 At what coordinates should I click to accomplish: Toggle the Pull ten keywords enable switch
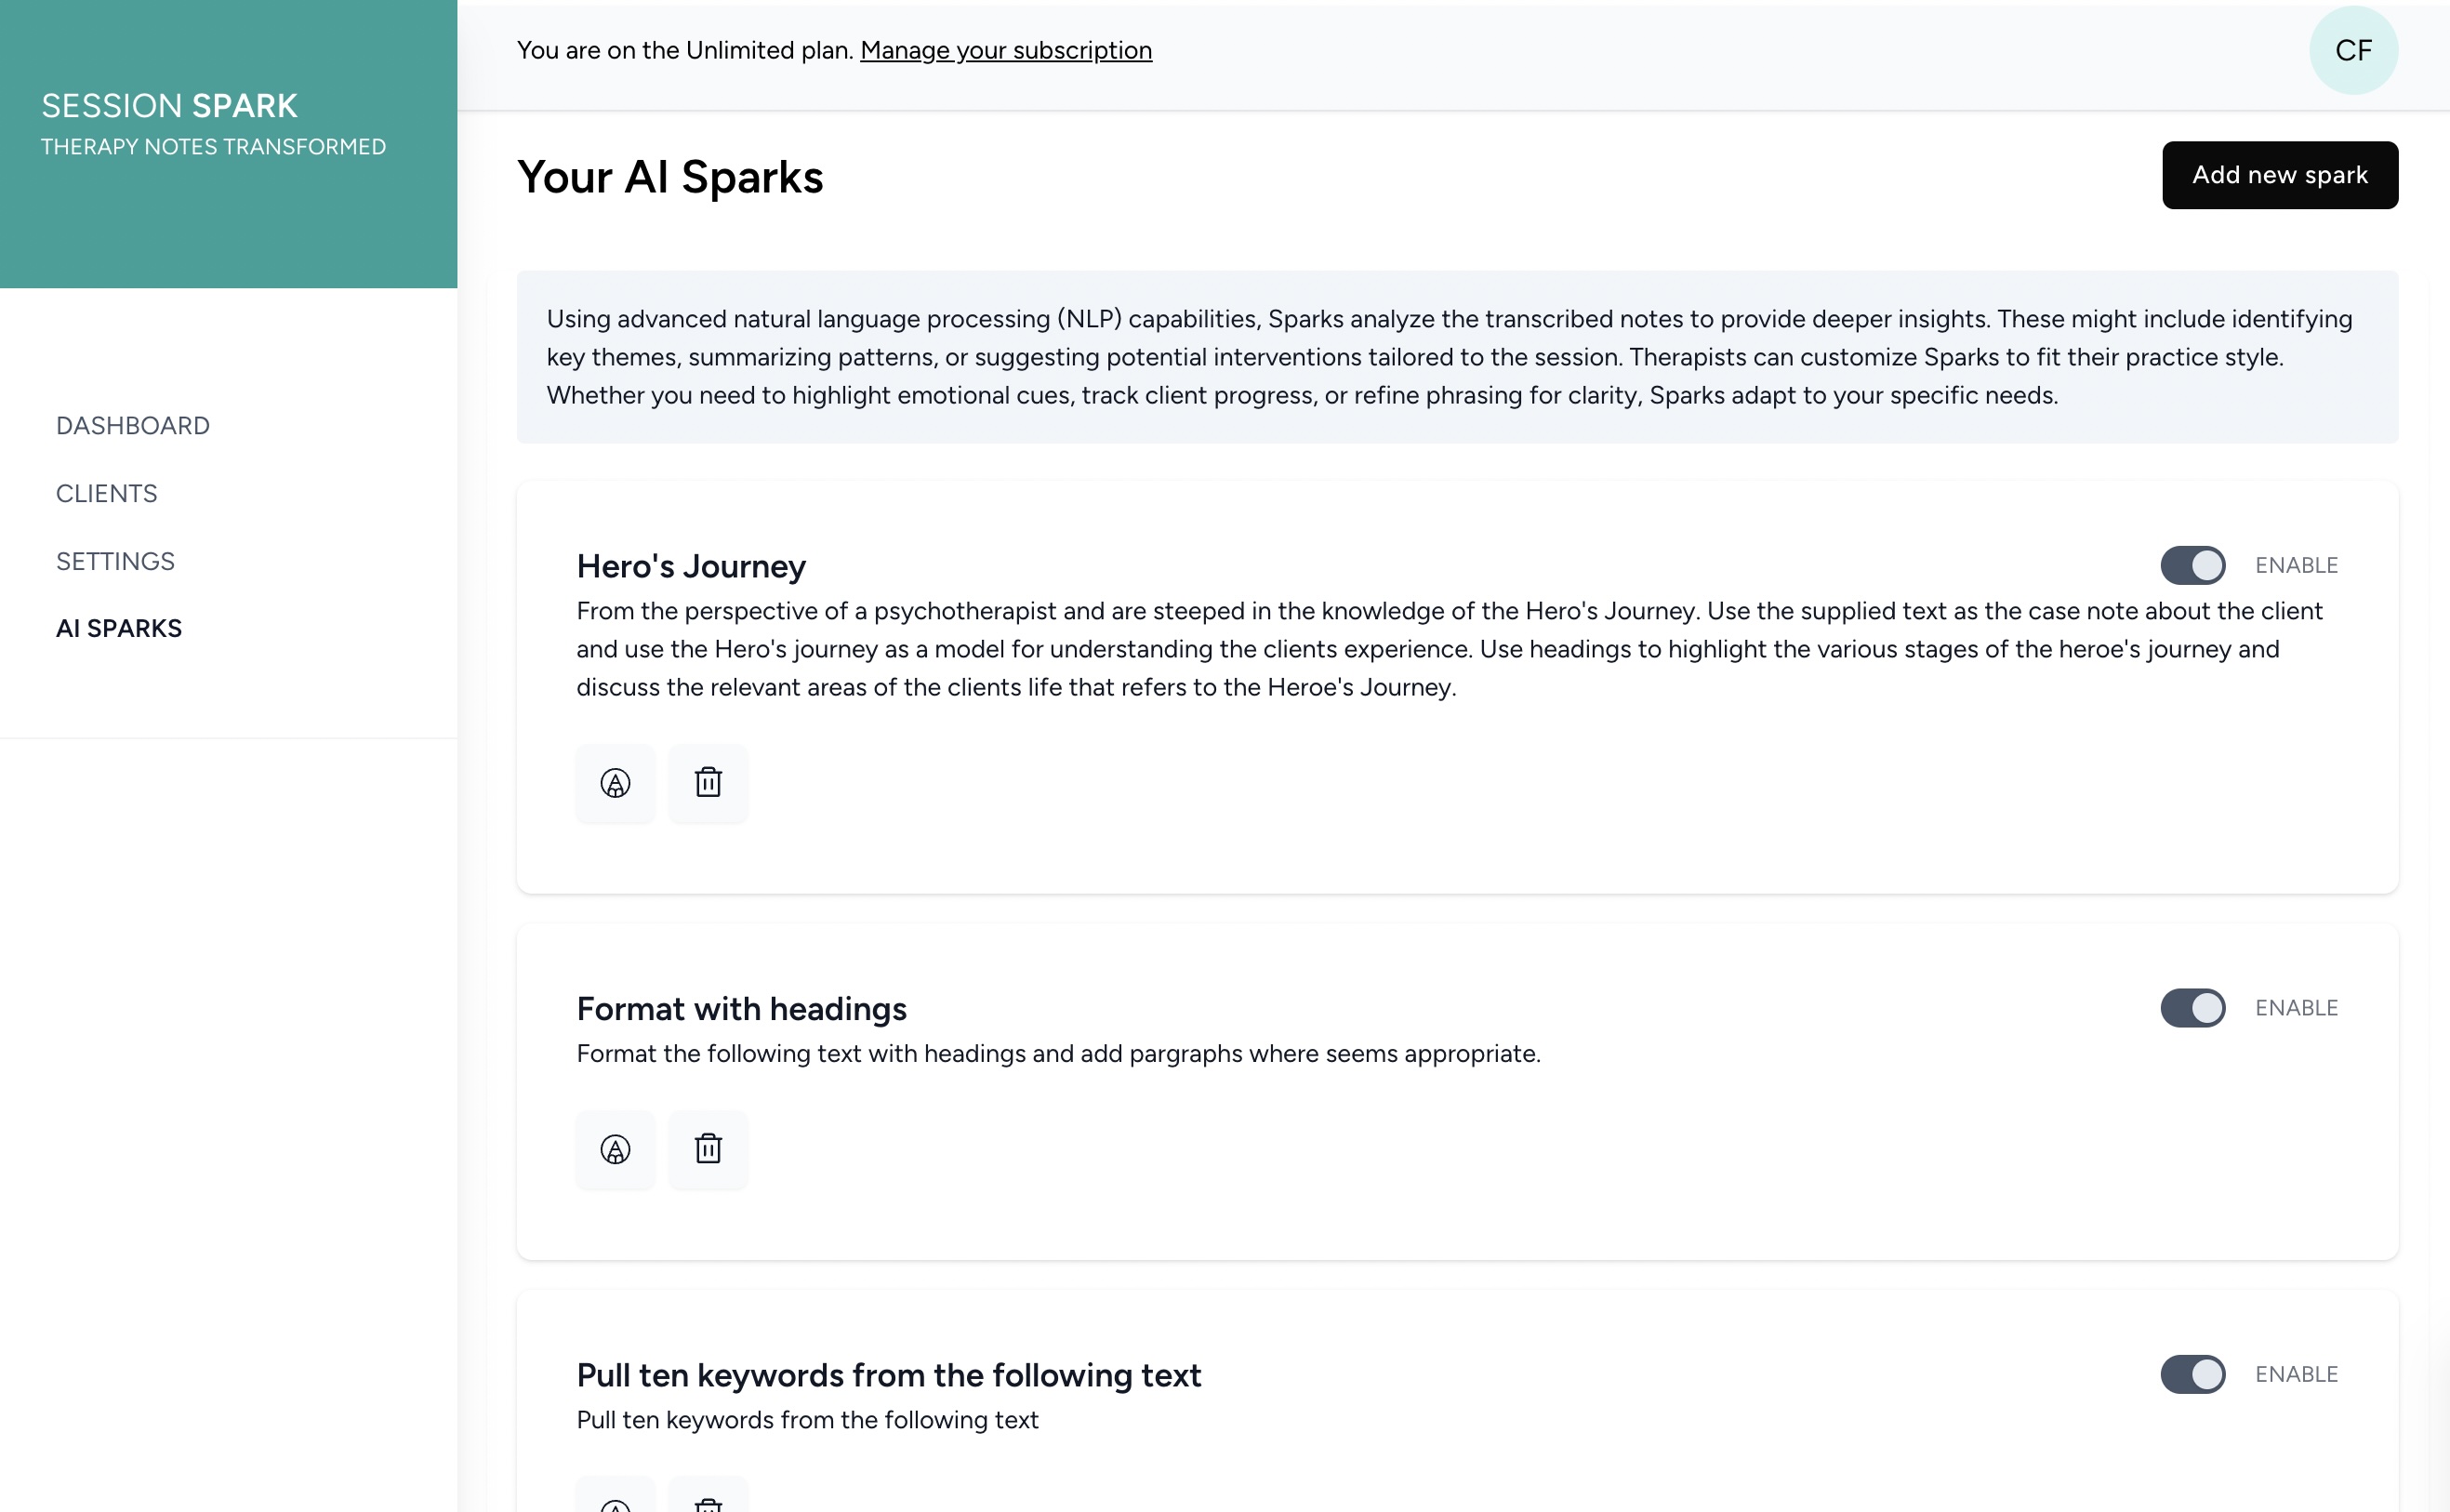click(x=2192, y=1374)
